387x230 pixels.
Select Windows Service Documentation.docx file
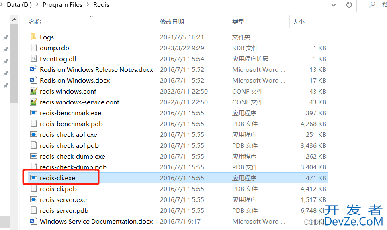(x=96, y=221)
